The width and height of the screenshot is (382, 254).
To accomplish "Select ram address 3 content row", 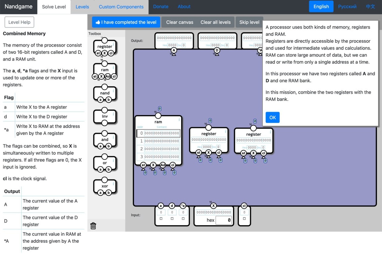I will click(159, 157).
